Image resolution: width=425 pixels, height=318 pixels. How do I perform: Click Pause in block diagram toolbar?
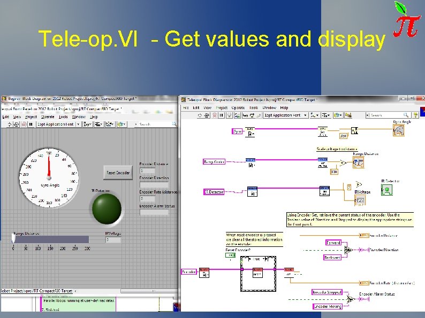pos(222,115)
